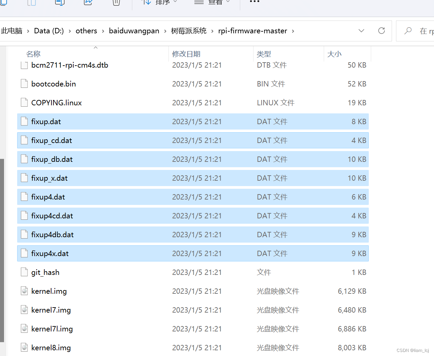Select the bootcode.bin file
434x356 pixels.
(53, 84)
